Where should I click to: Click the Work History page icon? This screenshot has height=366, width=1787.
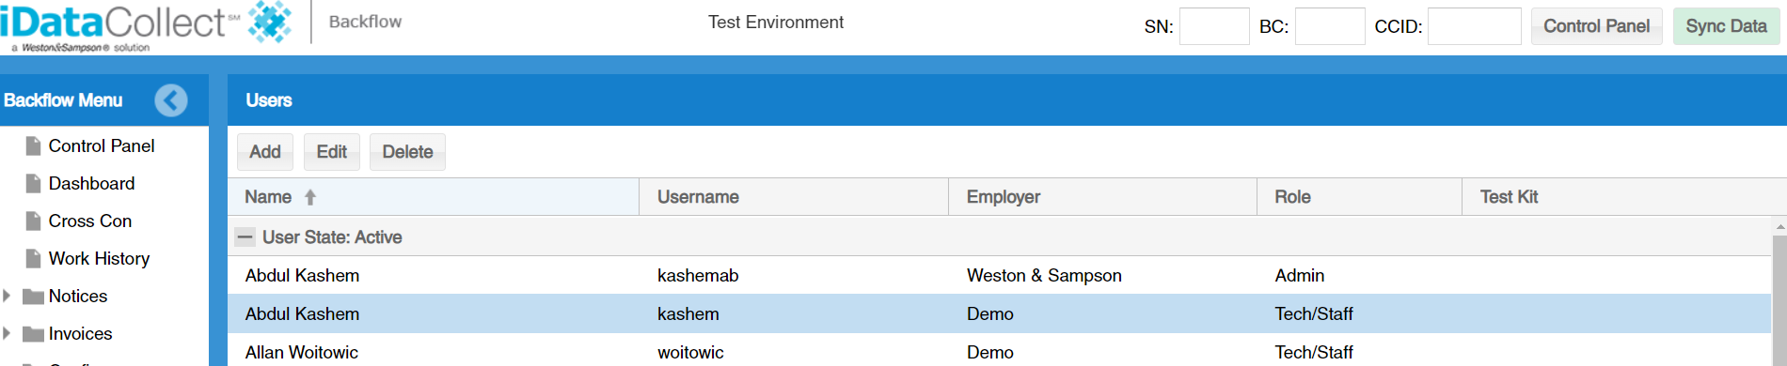[34, 258]
